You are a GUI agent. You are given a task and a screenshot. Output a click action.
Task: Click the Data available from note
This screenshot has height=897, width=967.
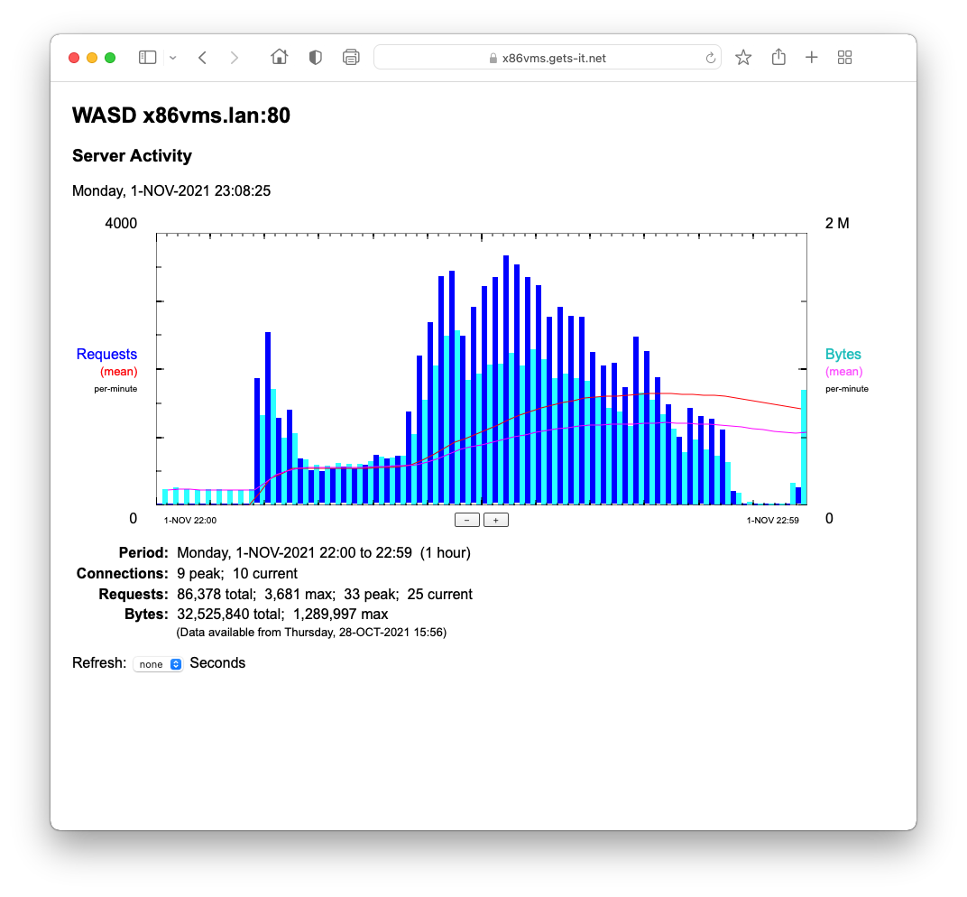click(311, 633)
